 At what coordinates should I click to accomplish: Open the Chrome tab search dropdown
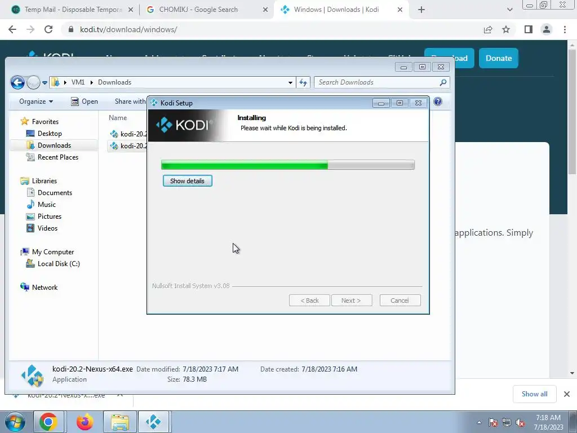509,10
